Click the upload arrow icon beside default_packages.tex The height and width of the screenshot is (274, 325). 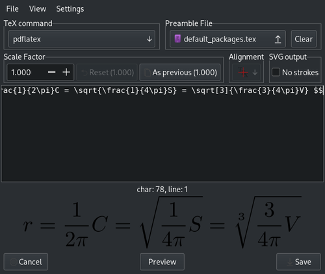[x=278, y=39]
